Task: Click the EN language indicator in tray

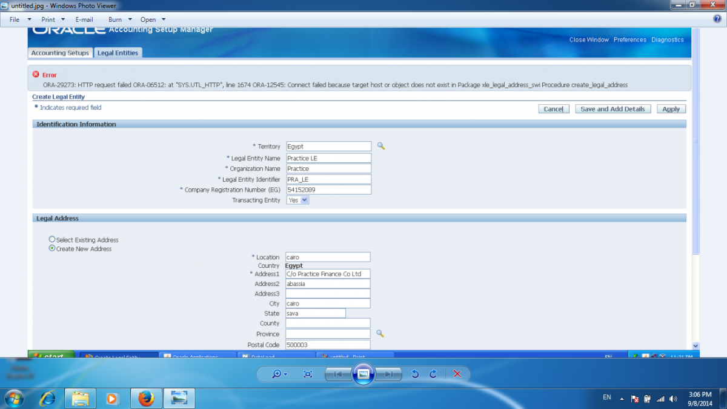Action: coord(607,397)
